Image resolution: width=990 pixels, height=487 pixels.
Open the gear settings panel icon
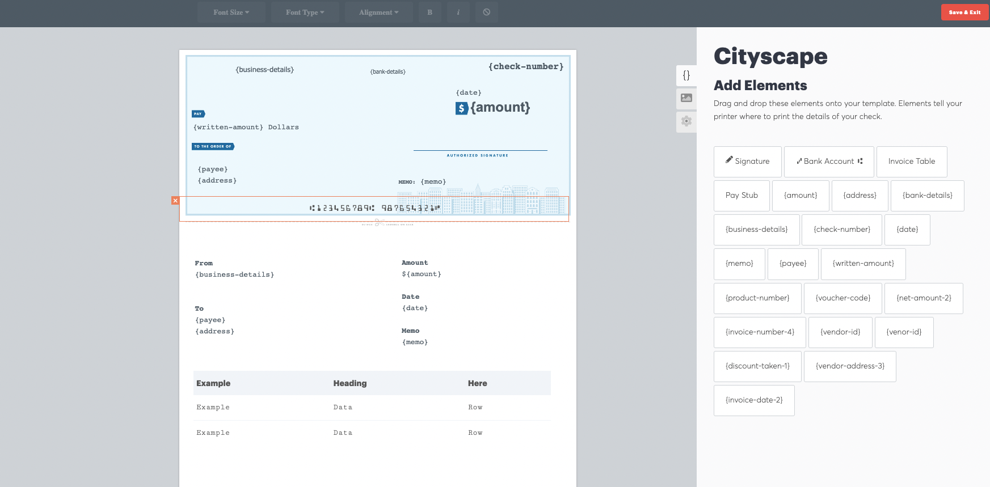[x=686, y=121]
